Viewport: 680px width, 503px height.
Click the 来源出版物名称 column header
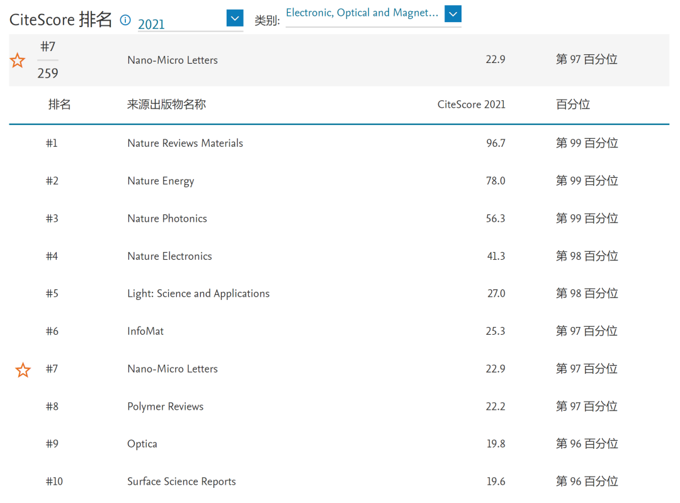166,105
